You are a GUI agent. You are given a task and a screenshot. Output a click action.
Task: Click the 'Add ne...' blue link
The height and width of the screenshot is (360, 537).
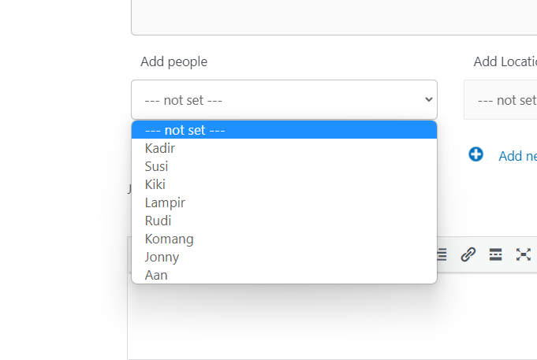pos(517,156)
